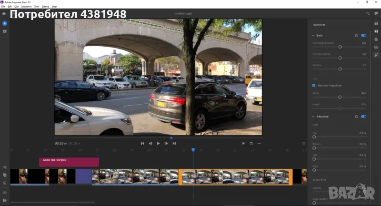Collapse the Advanced section chevron
Viewport: 381px width, 206px height.
click(313, 117)
